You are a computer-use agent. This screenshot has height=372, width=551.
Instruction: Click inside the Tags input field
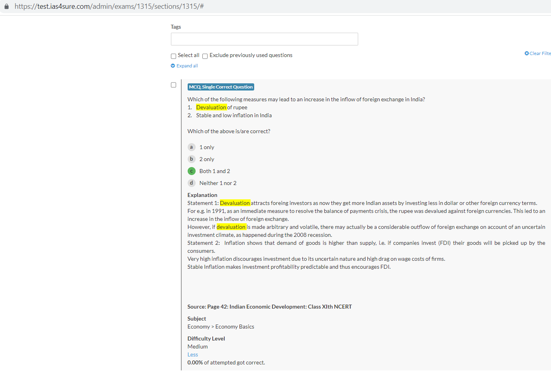pyautogui.click(x=264, y=39)
